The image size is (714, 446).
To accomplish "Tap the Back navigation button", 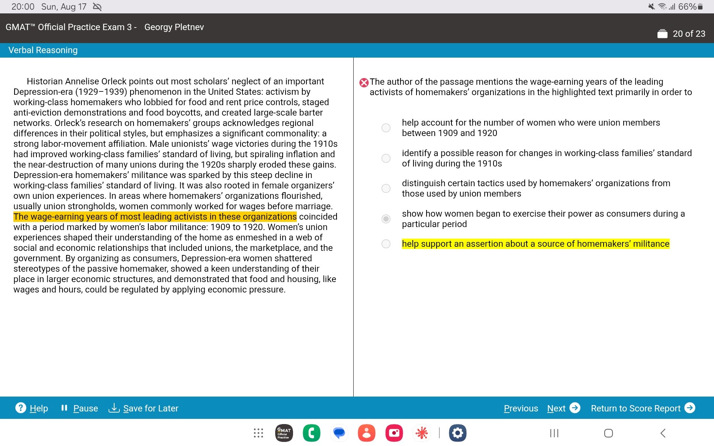I will click(664, 433).
